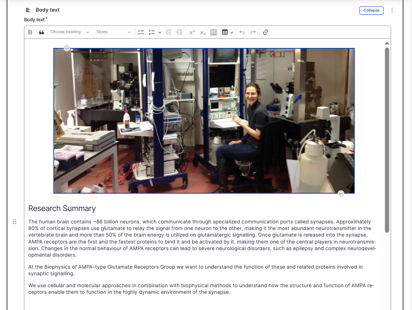412x310 pixels.
Task: Open the Choose heading dropdown
Action: 69,32
